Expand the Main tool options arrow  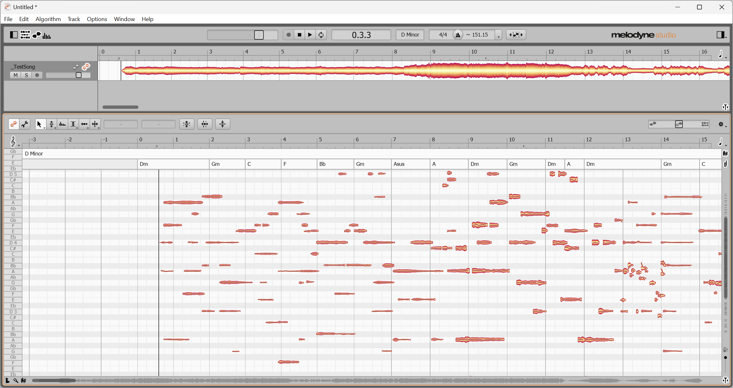tap(44, 127)
